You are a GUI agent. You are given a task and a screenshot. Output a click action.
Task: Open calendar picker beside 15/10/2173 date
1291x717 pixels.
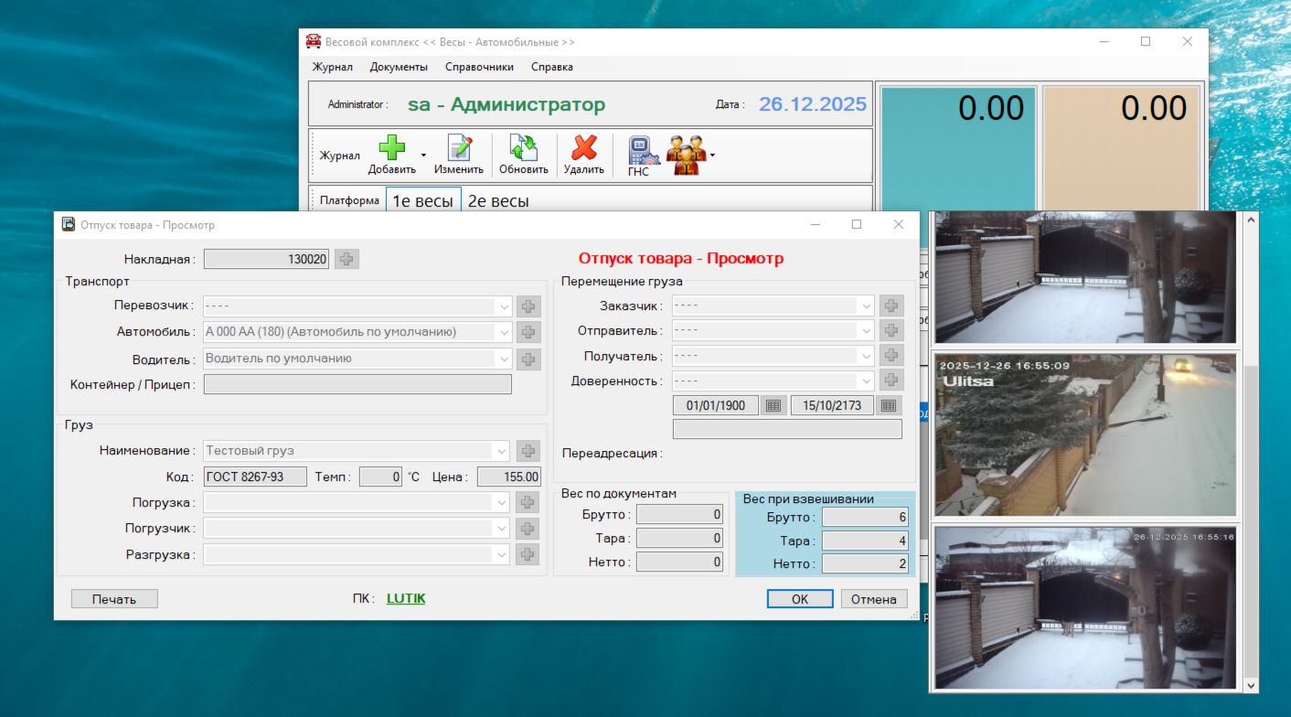(x=889, y=405)
